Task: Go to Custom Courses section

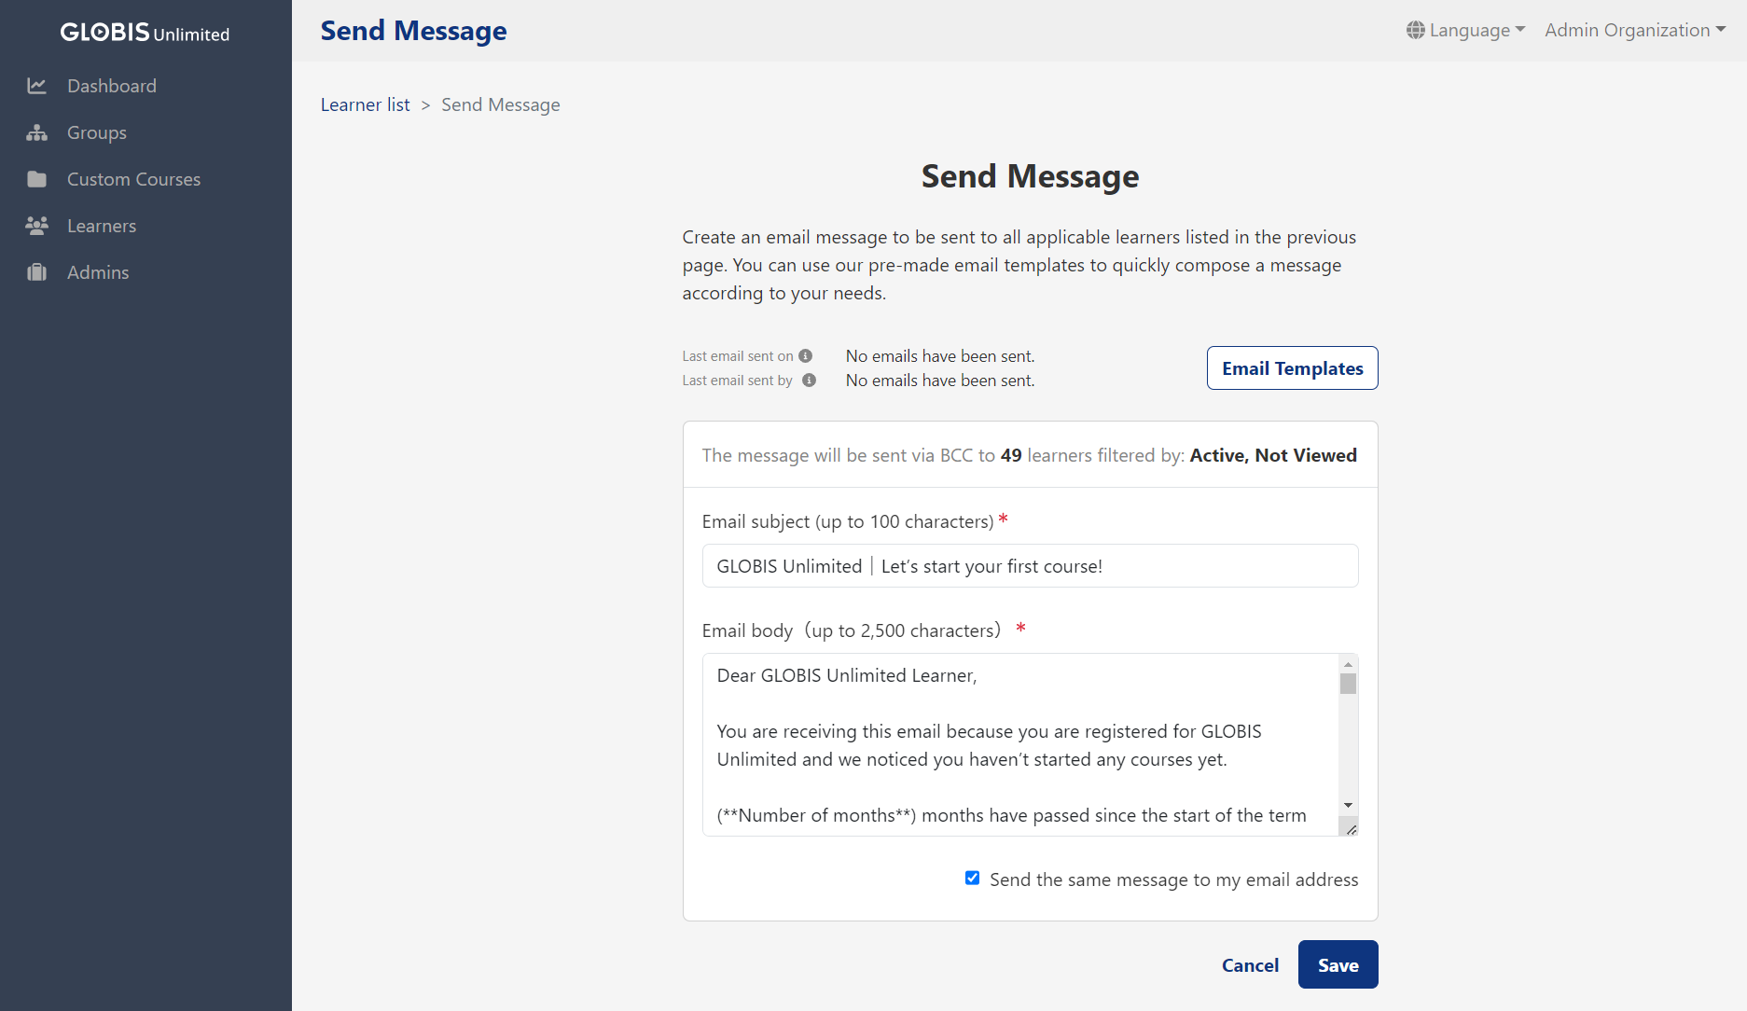Action: (x=133, y=179)
